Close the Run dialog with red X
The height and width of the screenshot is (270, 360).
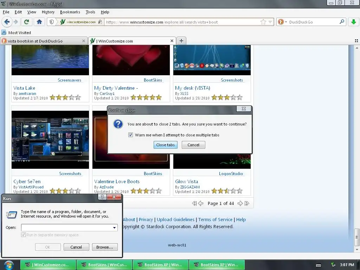(x=114, y=197)
